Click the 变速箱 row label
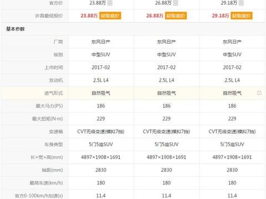The height and width of the screenshot is (199, 266). click(56, 132)
